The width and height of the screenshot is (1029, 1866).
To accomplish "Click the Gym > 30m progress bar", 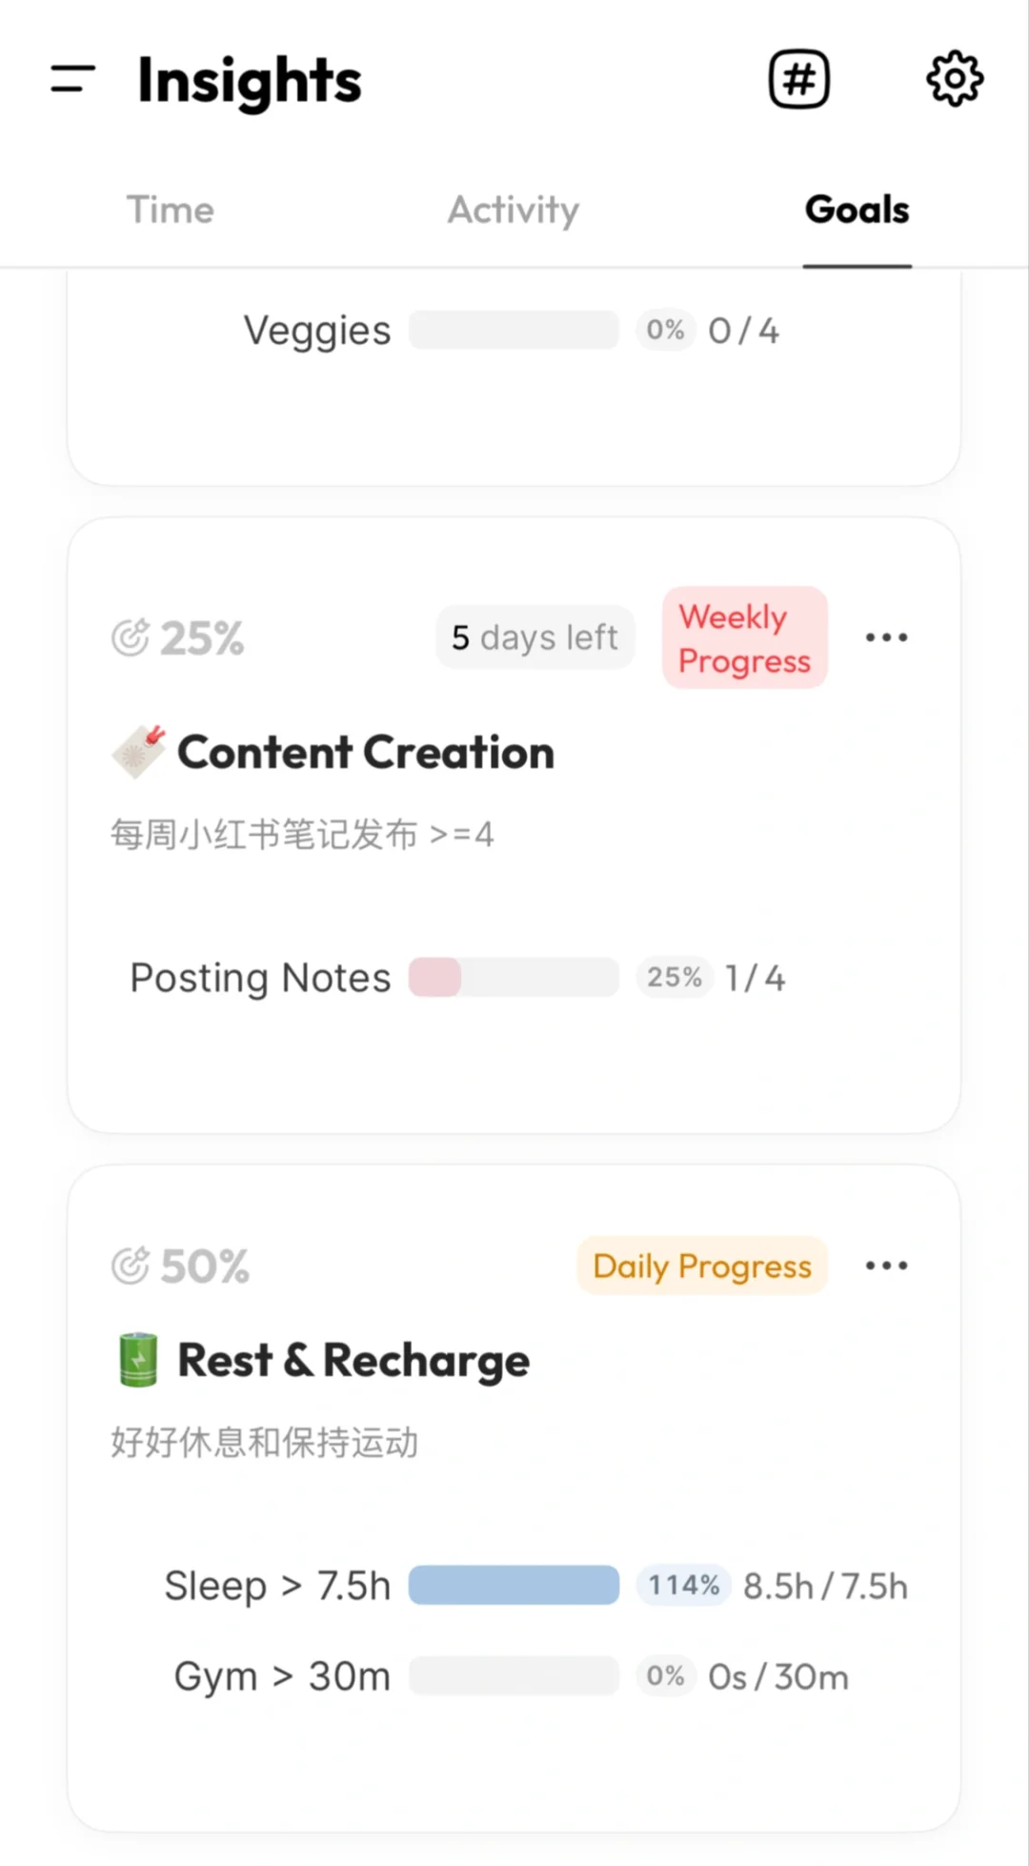I will [514, 1675].
